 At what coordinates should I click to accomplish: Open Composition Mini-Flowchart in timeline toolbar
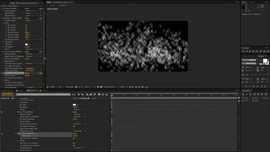[x=74, y=95]
